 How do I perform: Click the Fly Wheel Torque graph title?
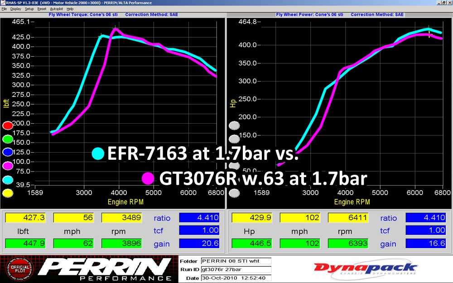(x=83, y=14)
